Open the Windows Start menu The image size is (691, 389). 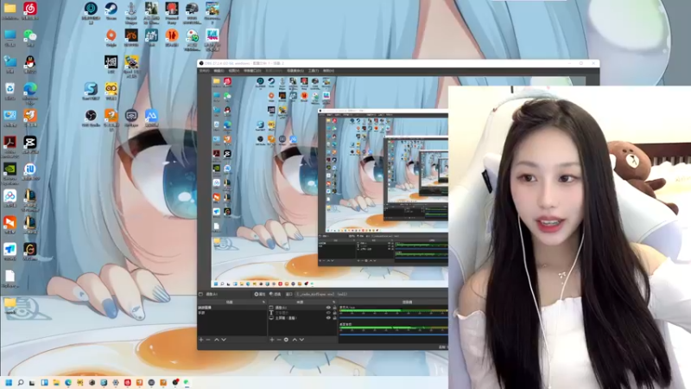(9, 382)
